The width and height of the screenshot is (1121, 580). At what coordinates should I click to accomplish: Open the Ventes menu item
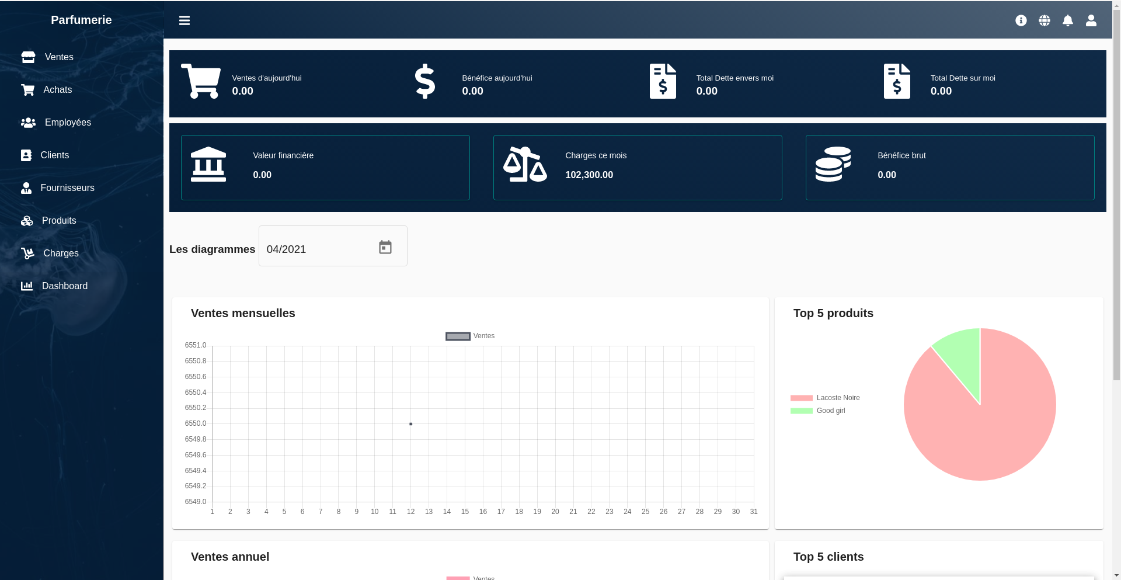point(59,57)
